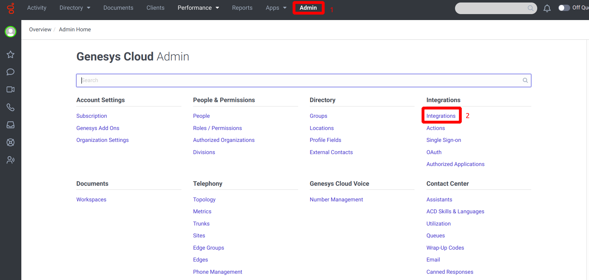This screenshot has width=589, height=280.
Task: Open the video camera icon
Action: click(11, 90)
